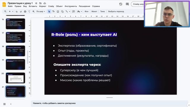Open the Правка menu
Screen dimensions: 190x107
[x=18, y=6]
